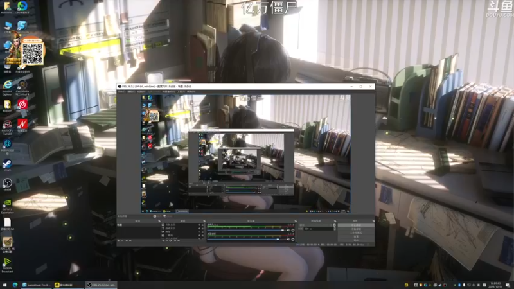Viewport: 514px width, 289px height.
Task: Remove selected source with minus icon
Action: point(167,240)
